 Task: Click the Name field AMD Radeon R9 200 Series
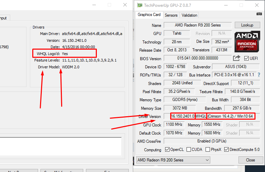[198, 25]
